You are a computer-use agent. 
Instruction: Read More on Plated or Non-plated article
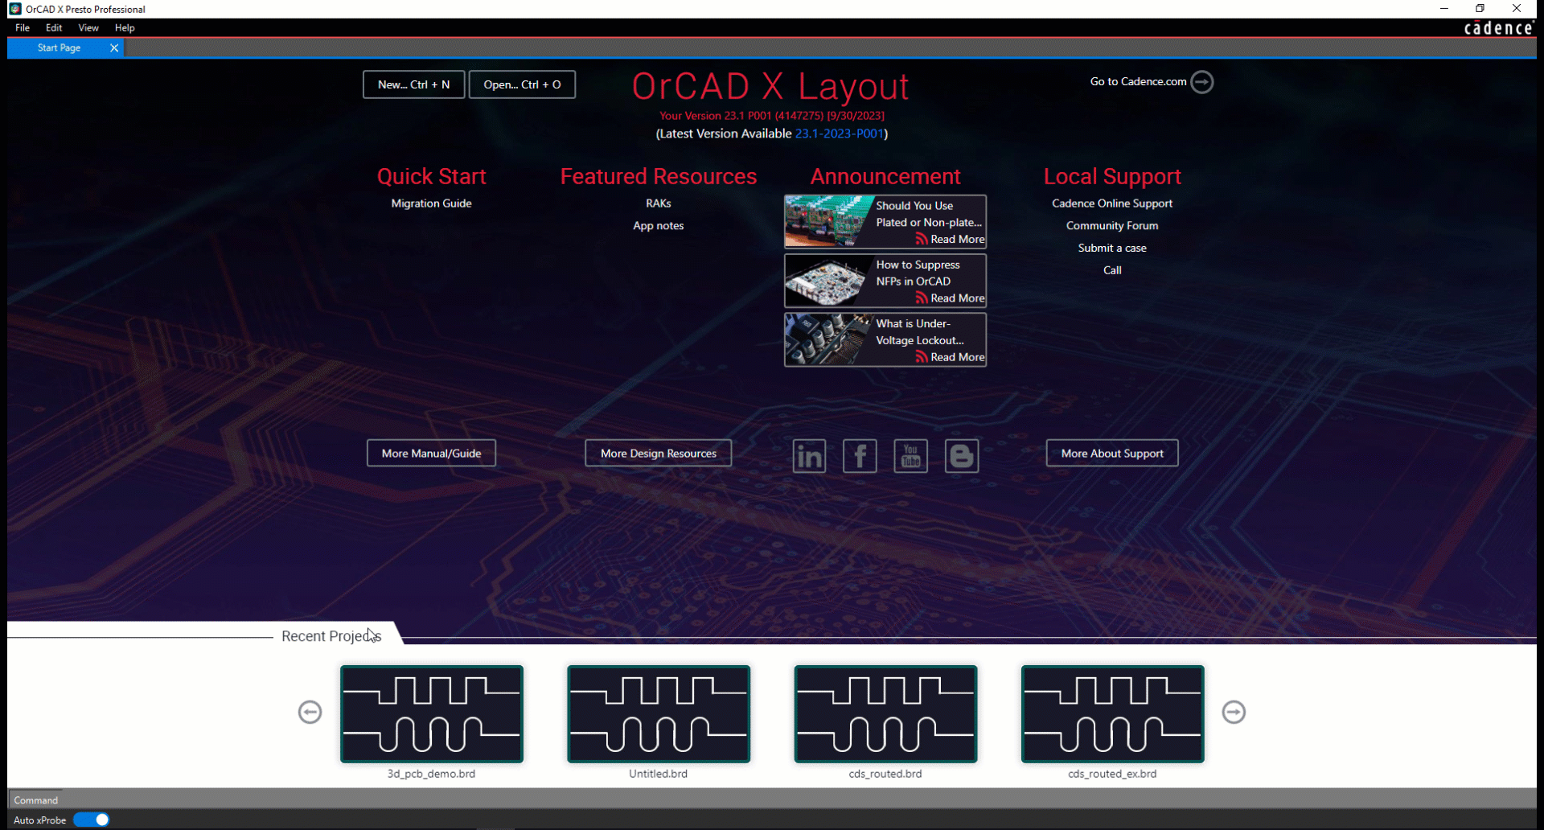(x=957, y=239)
